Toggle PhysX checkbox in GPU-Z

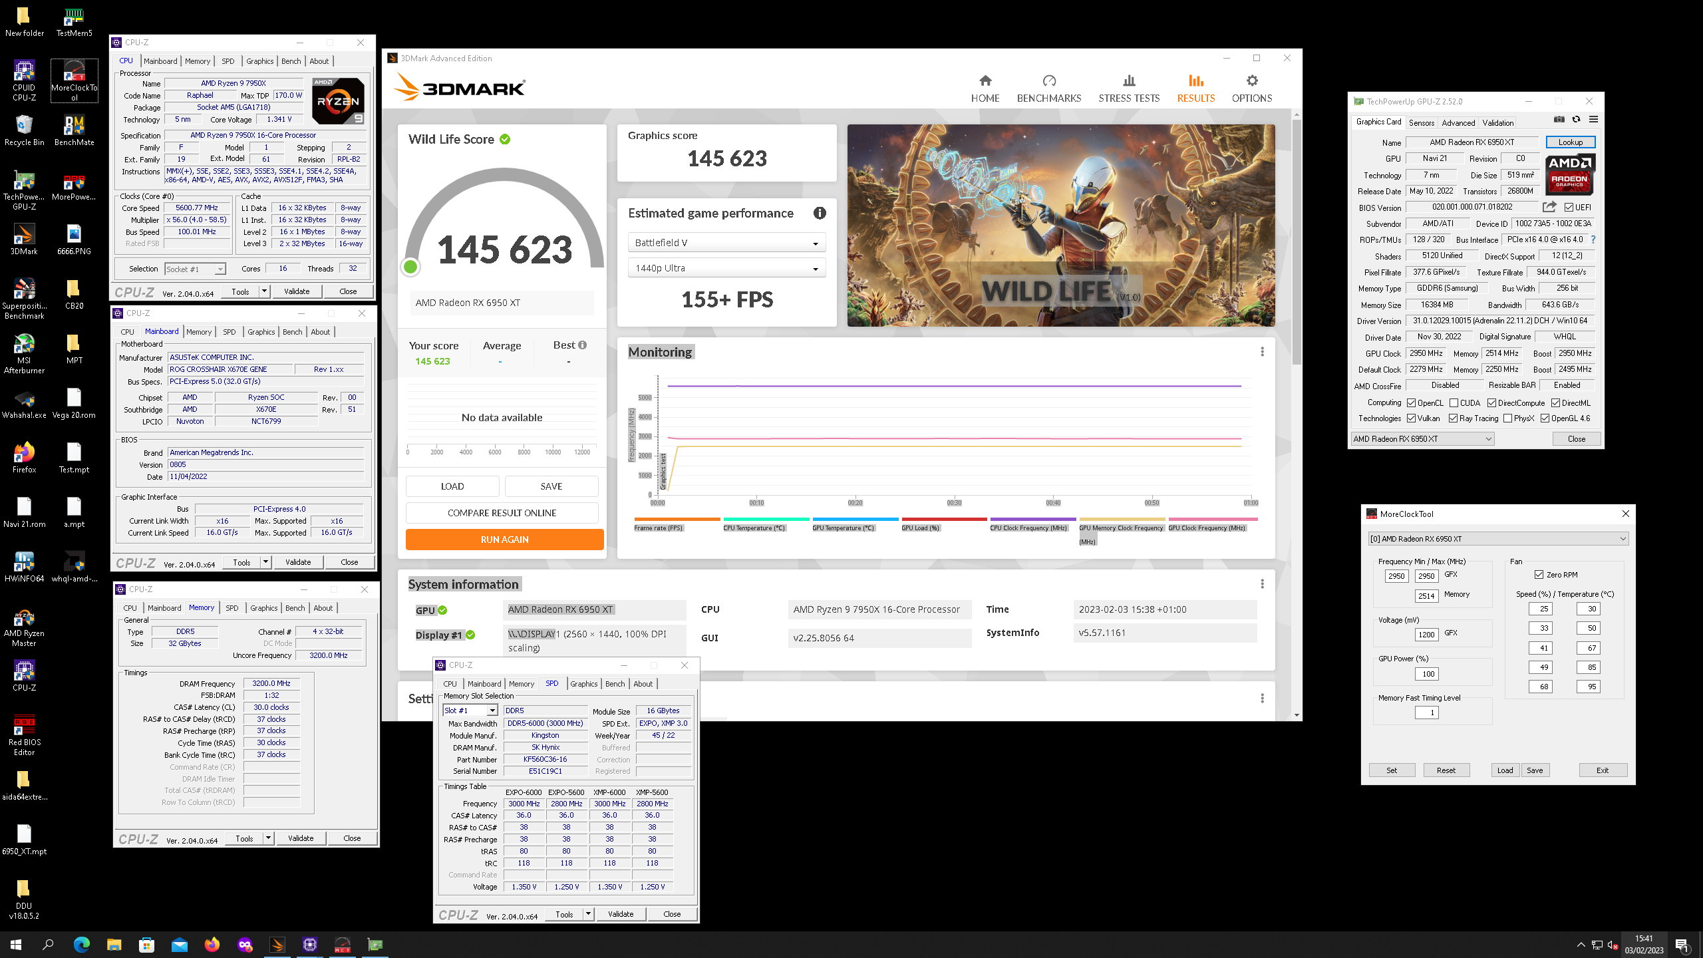[x=1507, y=418]
